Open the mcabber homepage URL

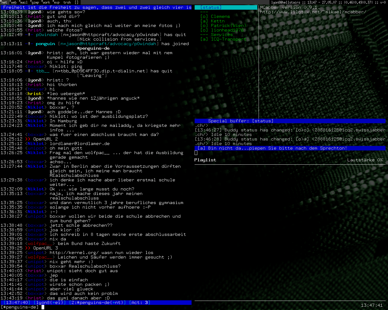(x=313, y=12)
